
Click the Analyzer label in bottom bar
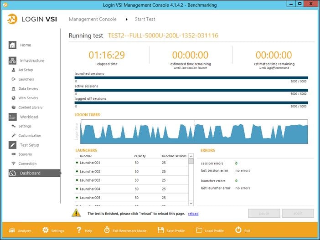(25, 231)
